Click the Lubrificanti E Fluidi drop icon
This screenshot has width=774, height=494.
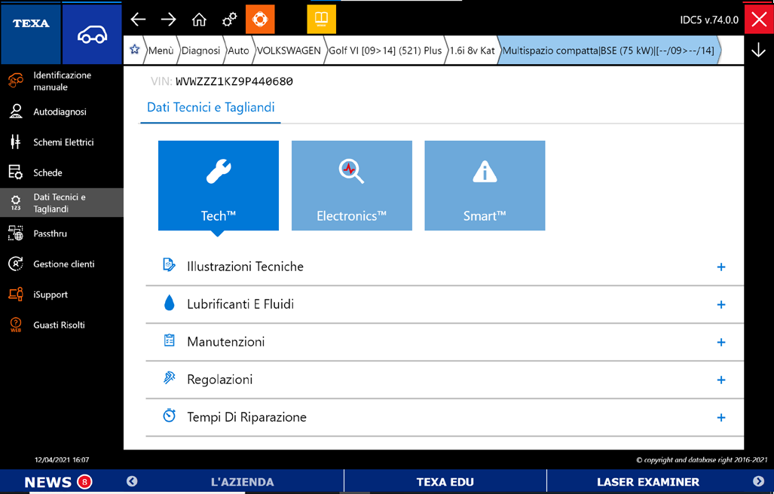pos(169,303)
